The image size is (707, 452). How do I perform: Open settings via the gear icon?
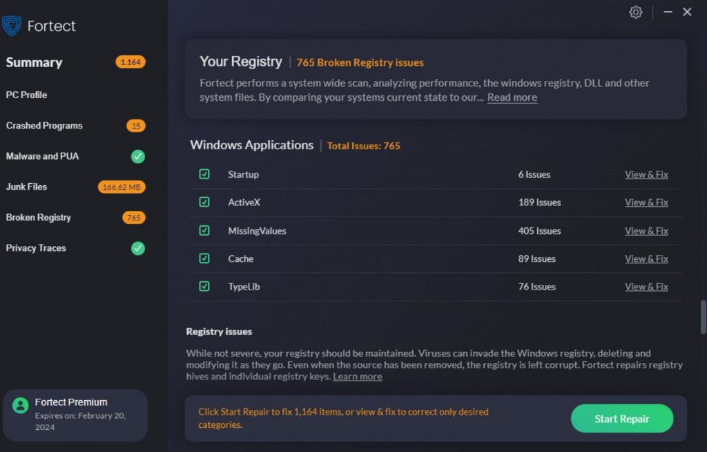click(636, 12)
